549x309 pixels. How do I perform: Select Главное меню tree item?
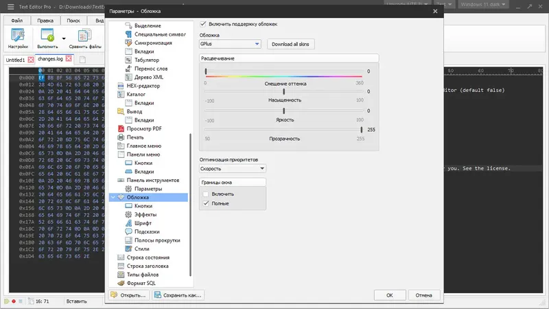(143, 146)
